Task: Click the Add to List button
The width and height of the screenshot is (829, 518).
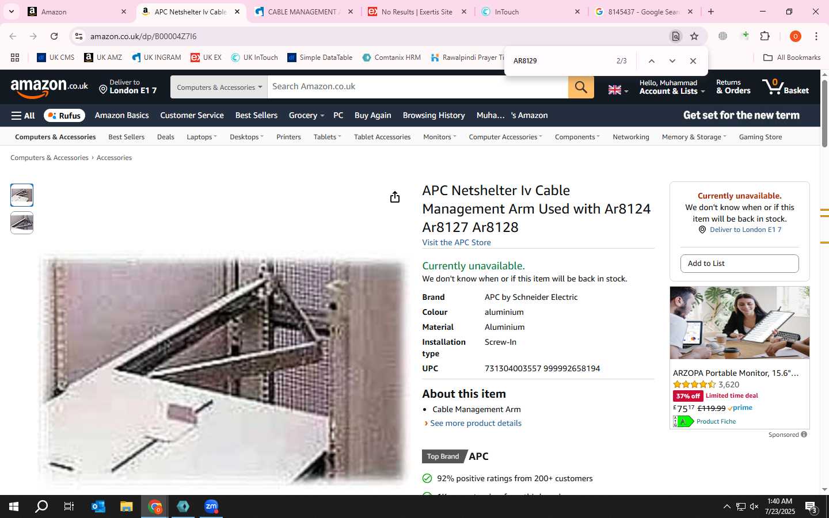Action: [x=739, y=264]
